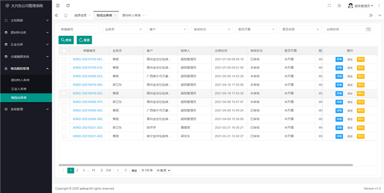
Task: Check the row XSKD-20210705-515
Action: 64,68
